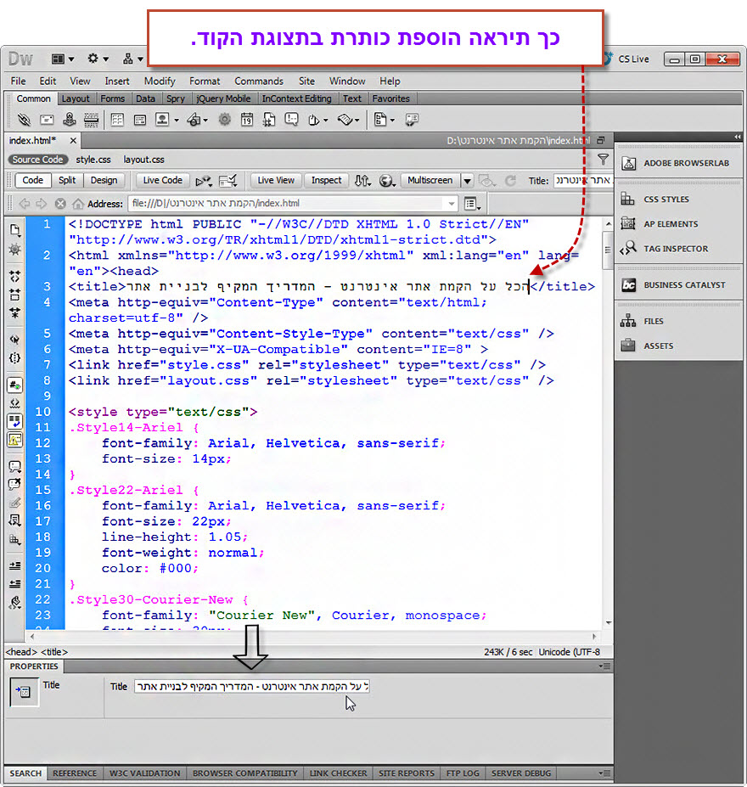
Task: Enable Live View mode
Action: (274, 180)
